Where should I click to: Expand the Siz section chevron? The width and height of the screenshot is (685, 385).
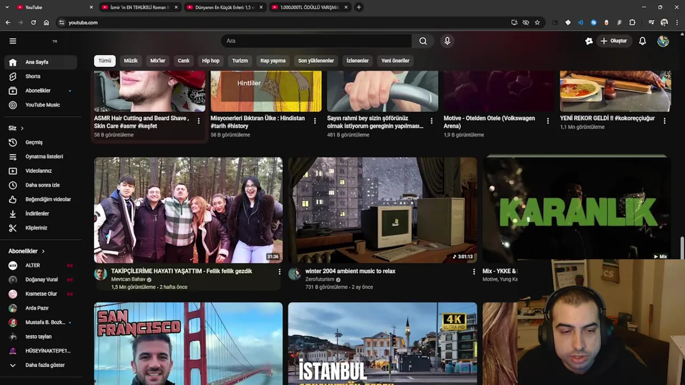[x=22, y=128]
